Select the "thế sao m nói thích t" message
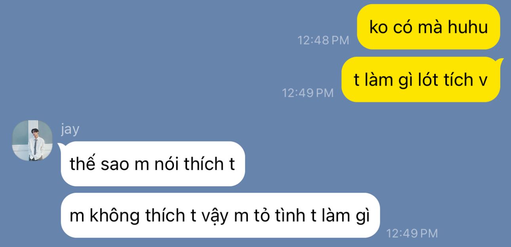This screenshot has height=247, width=511. [x=153, y=164]
